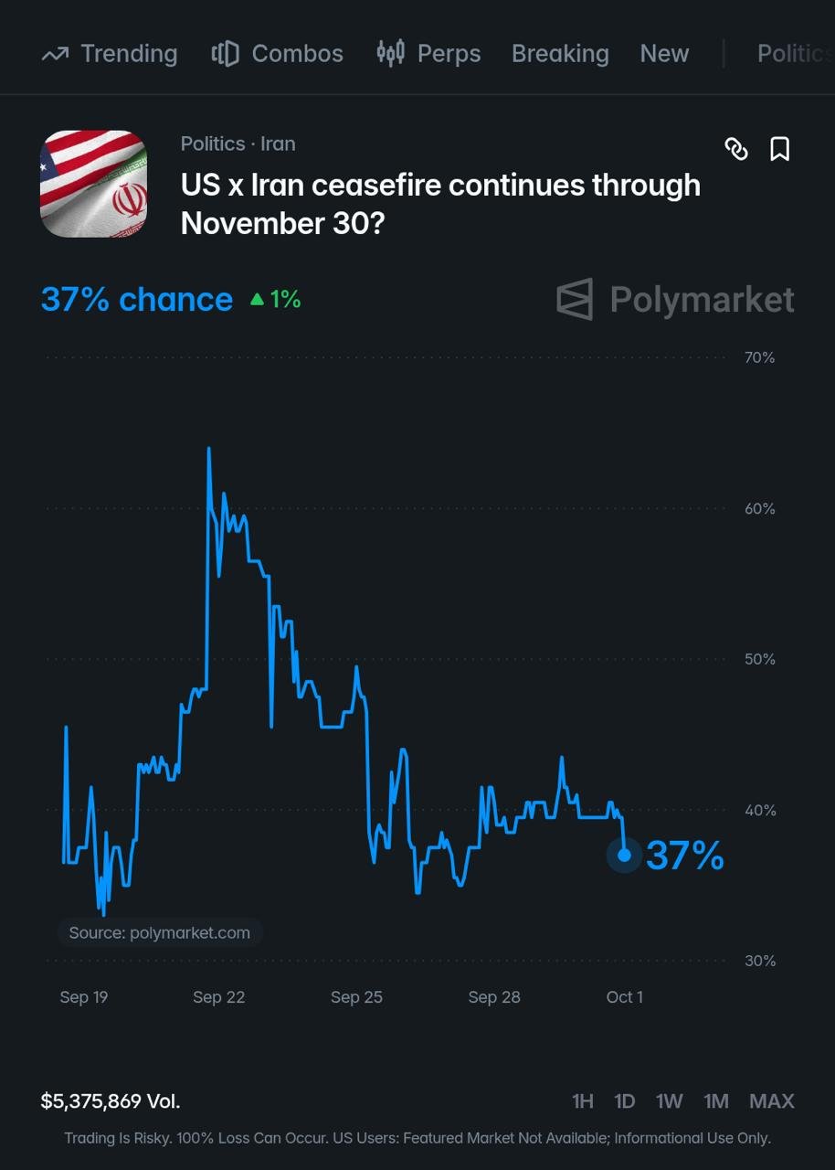
Task: Click the Iran breadcrumb link
Action: (278, 144)
